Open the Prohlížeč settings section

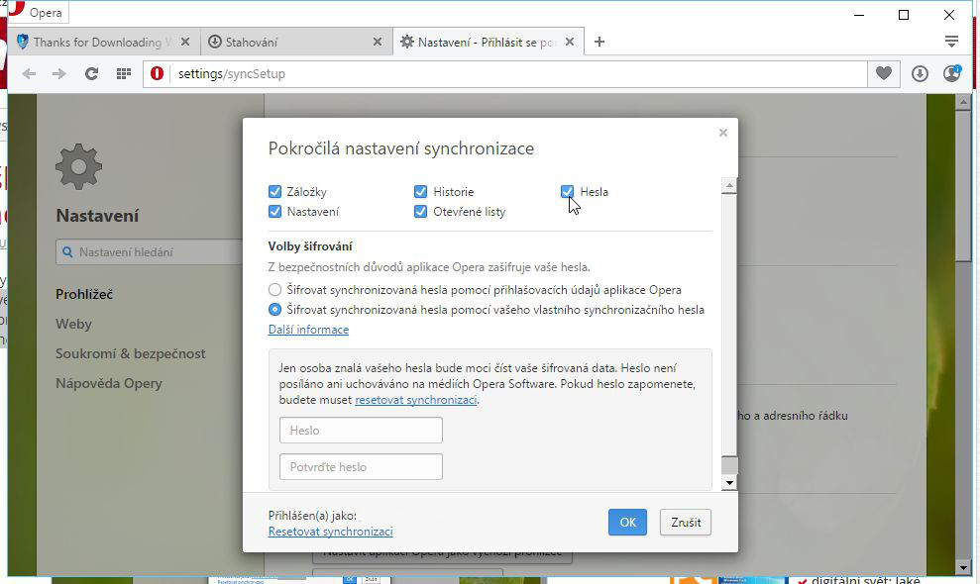tap(84, 294)
